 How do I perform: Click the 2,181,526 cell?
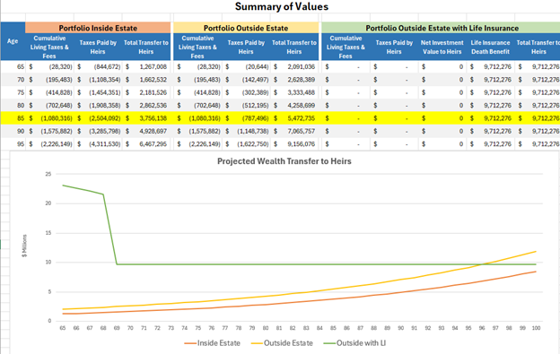coord(146,92)
